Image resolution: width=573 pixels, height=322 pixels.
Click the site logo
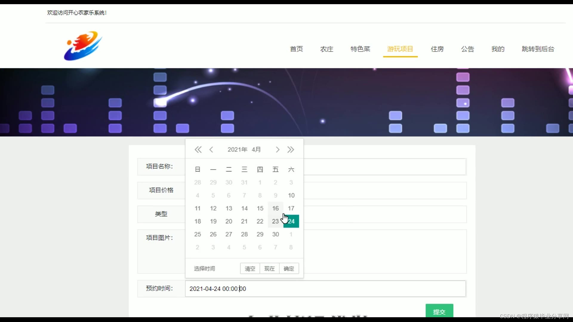coord(83,46)
